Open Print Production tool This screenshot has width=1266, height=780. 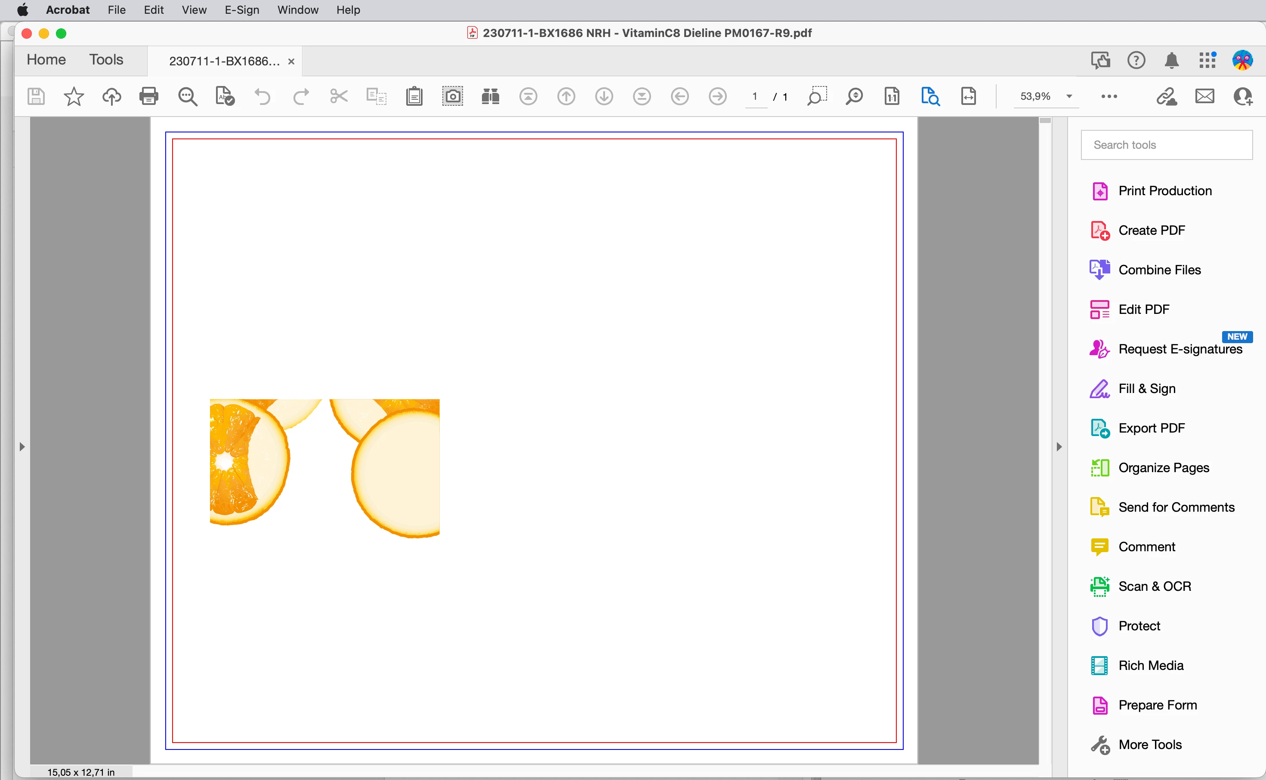[x=1164, y=191]
